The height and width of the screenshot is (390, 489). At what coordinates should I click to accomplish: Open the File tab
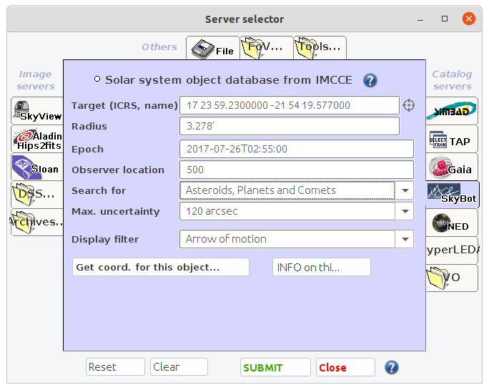[x=213, y=48]
